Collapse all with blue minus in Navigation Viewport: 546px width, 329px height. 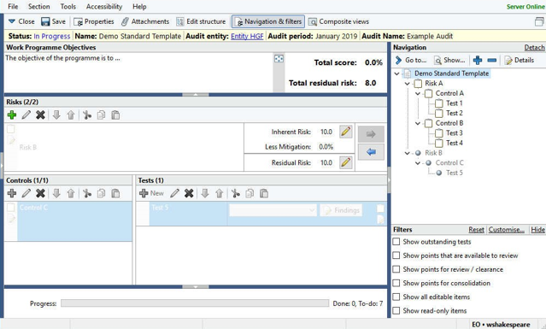click(492, 60)
